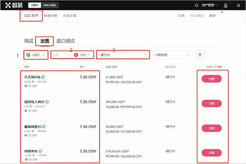This screenshot has width=246, height=164.
Task: Click the 20,000 USDT quantity text
Action: 114,127
